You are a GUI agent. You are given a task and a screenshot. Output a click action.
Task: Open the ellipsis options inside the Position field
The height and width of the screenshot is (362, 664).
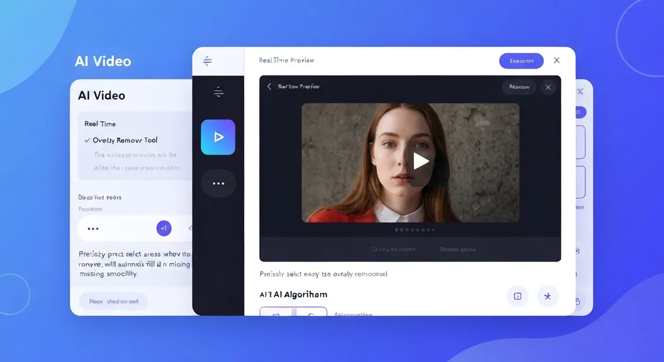tap(92, 228)
